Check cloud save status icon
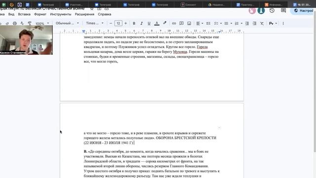316x178 pixels. (x=107, y=9)
